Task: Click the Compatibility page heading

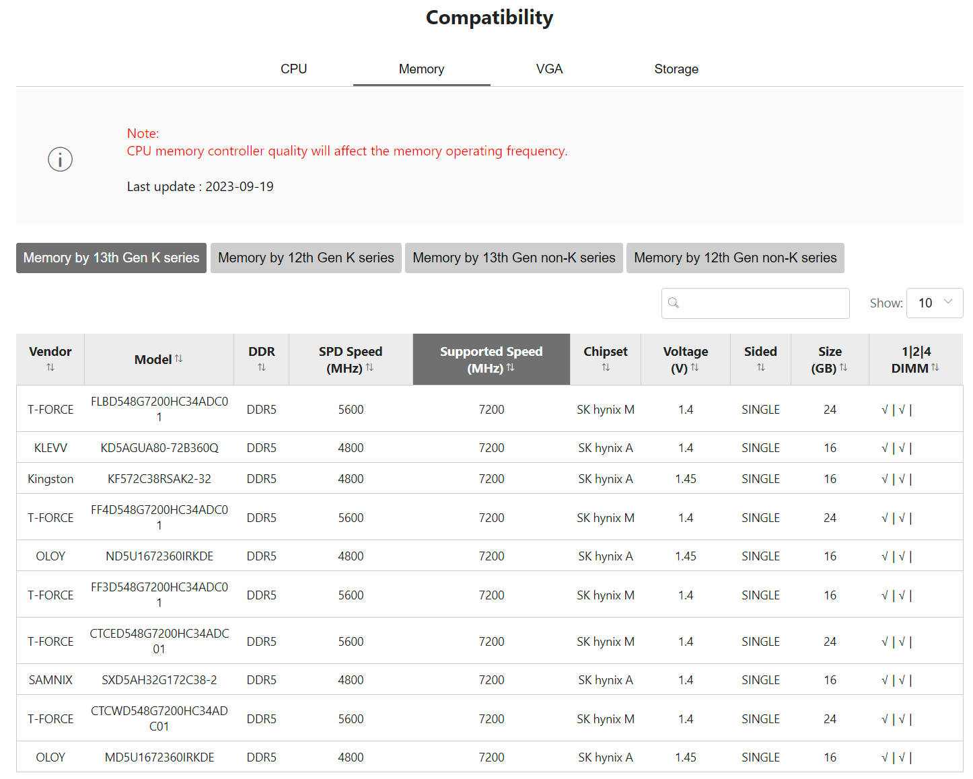Action: 490,17
